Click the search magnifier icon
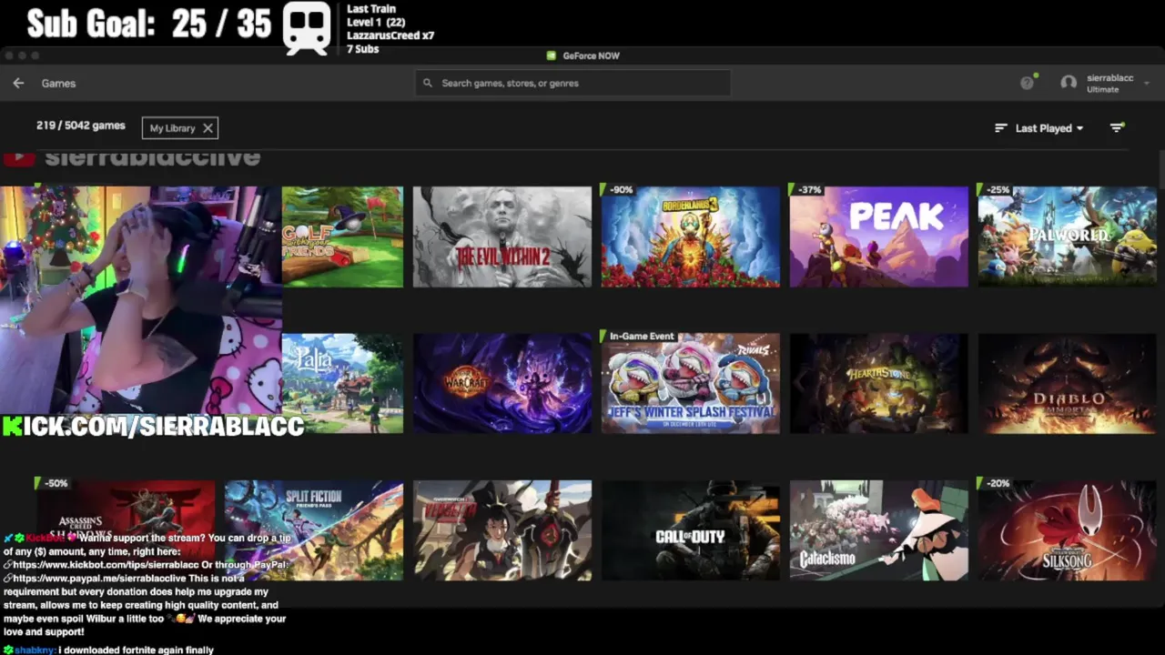 click(x=428, y=83)
